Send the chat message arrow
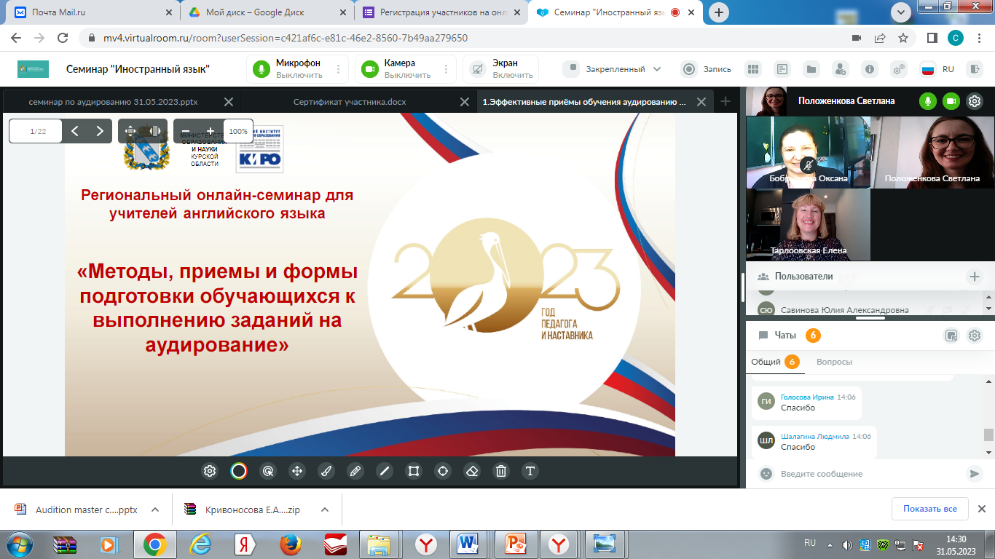 pos(974,474)
